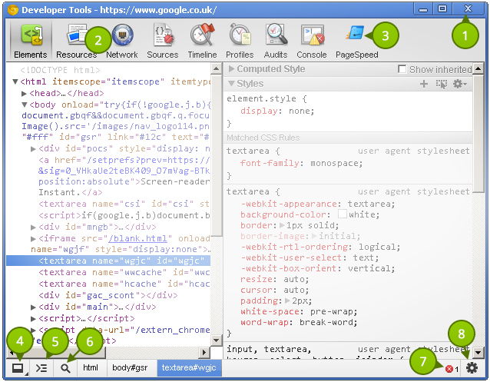Select body#gsr breadcrumb
490x382 pixels.
point(130,367)
